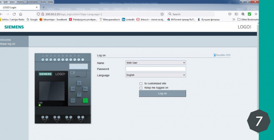Go to the browser home page icon
This screenshot has width=274, height=140.
(21, 14)
